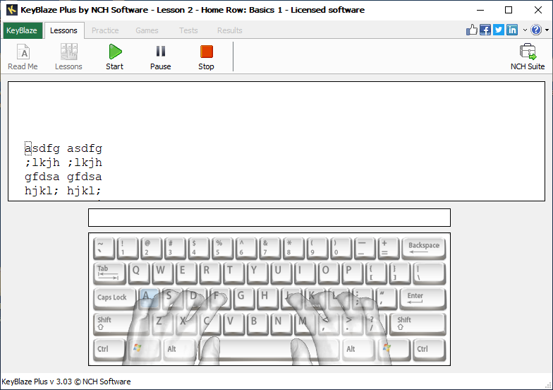Viewport: 553px width, 390px height.
Task: Click the Tab key on virtual keyboard
Action: (109, 273)
